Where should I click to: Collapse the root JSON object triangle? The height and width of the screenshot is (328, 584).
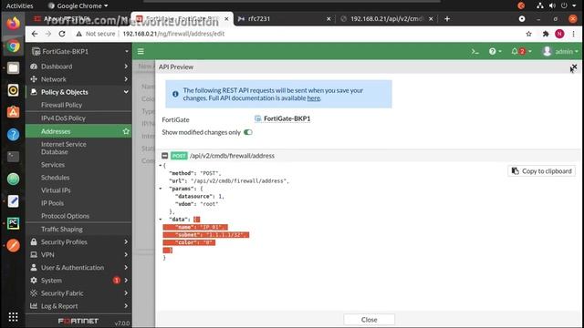161,165
